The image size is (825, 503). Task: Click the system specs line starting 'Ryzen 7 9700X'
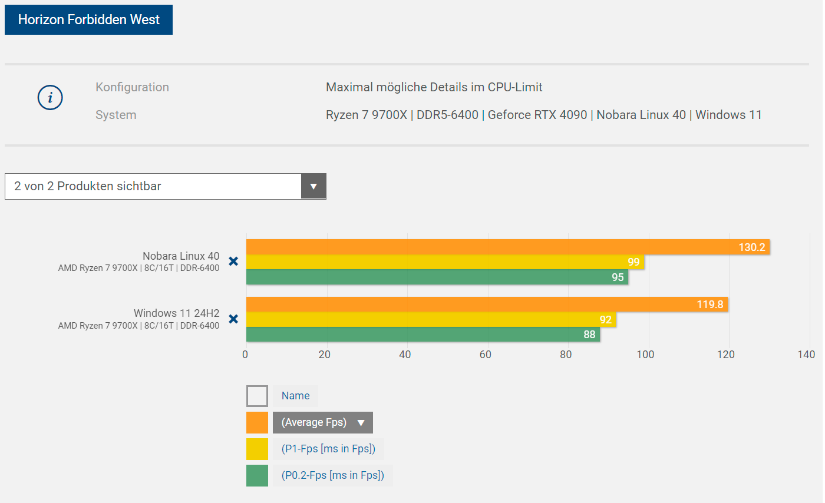(544, 115)
